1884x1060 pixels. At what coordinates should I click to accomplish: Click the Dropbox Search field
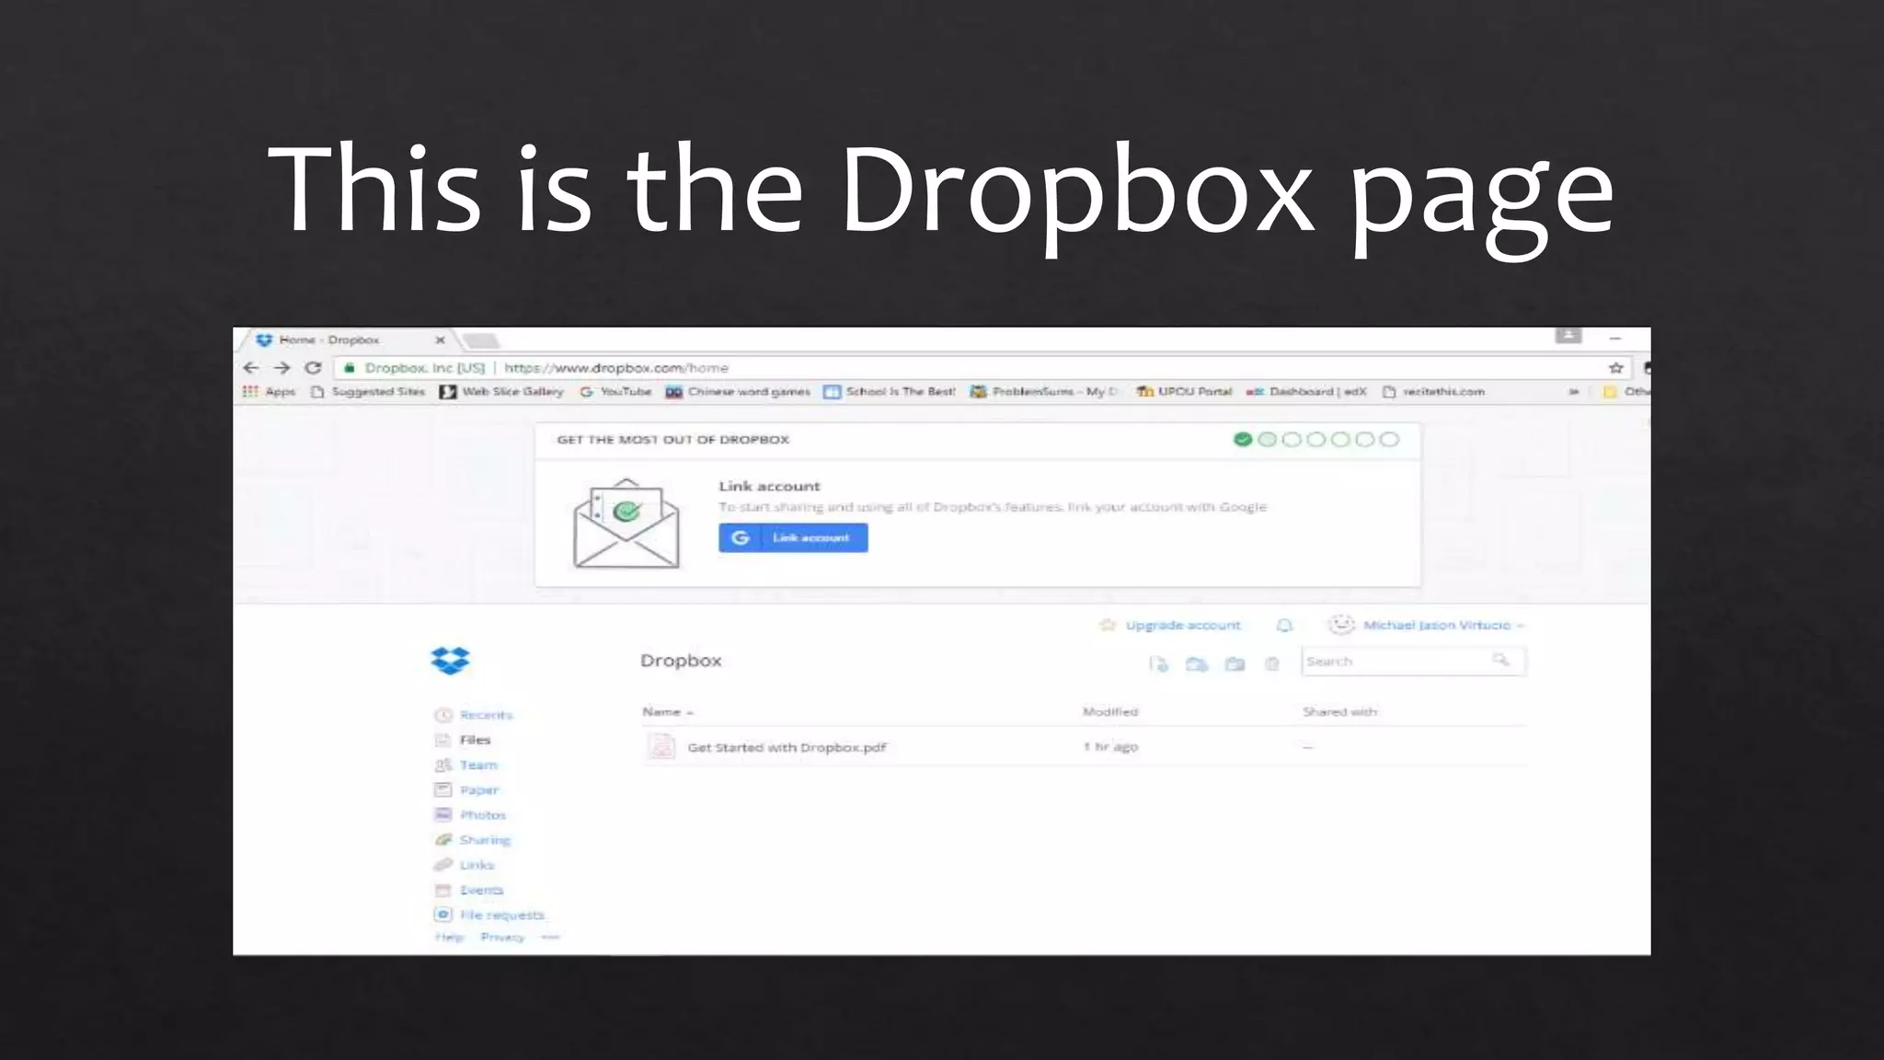(1414, 662)
